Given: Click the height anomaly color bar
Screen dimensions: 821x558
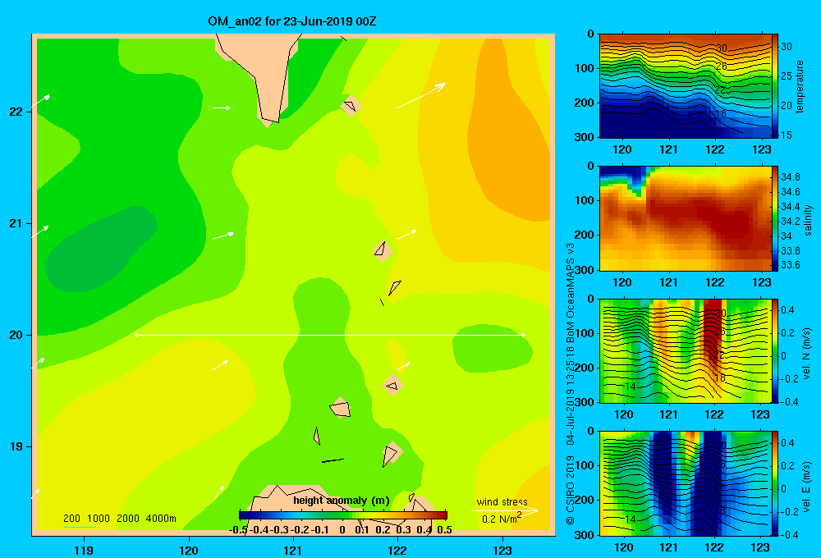Looking at the screenshot, I should (x=343, y=515).
